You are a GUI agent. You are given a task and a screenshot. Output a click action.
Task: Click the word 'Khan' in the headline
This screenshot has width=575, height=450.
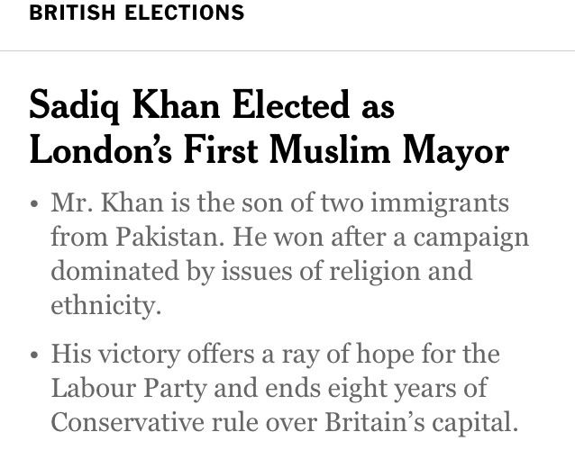point(176,105)
